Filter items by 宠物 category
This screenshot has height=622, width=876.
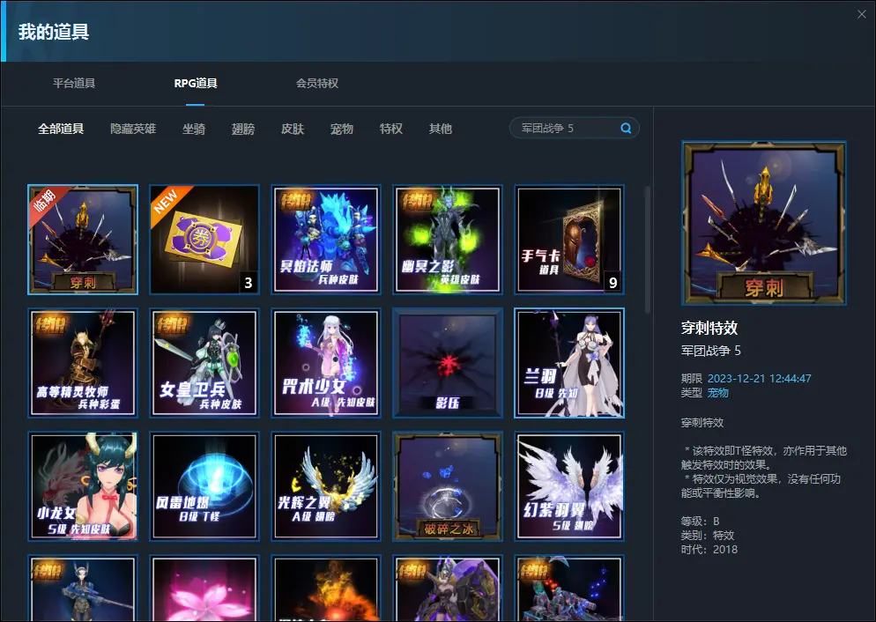342,129
